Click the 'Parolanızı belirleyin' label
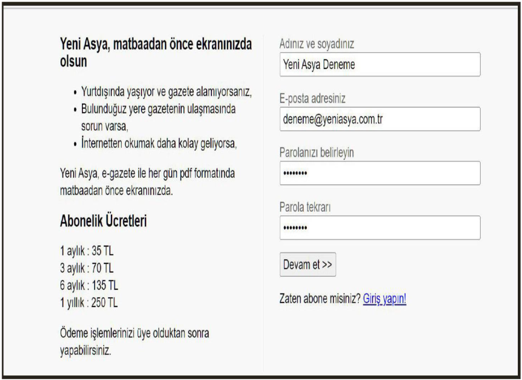Screen dimensions: 522x380 [317, 153]
